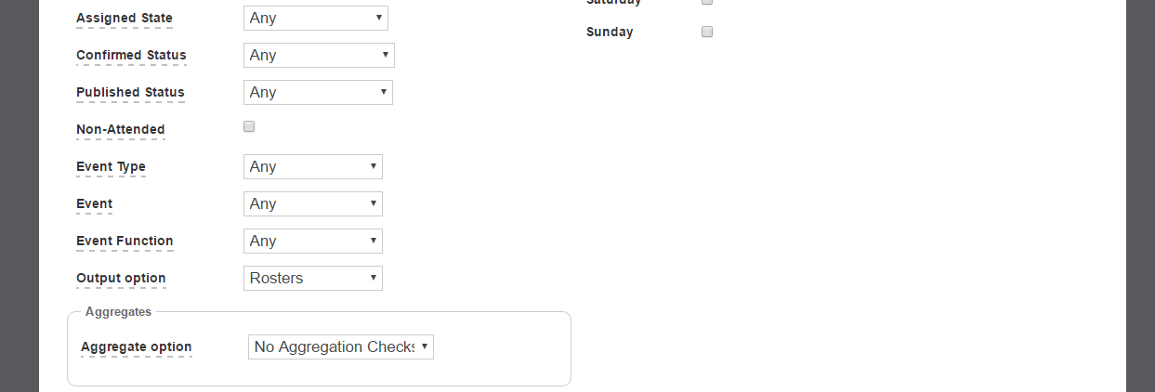This screenshot has width=1155, height=392.
Task: Click the Sunday label text
Action: click(x=610, y=32)
